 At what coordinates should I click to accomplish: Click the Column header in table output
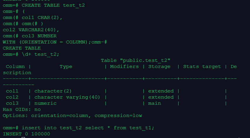click(15, 67)
